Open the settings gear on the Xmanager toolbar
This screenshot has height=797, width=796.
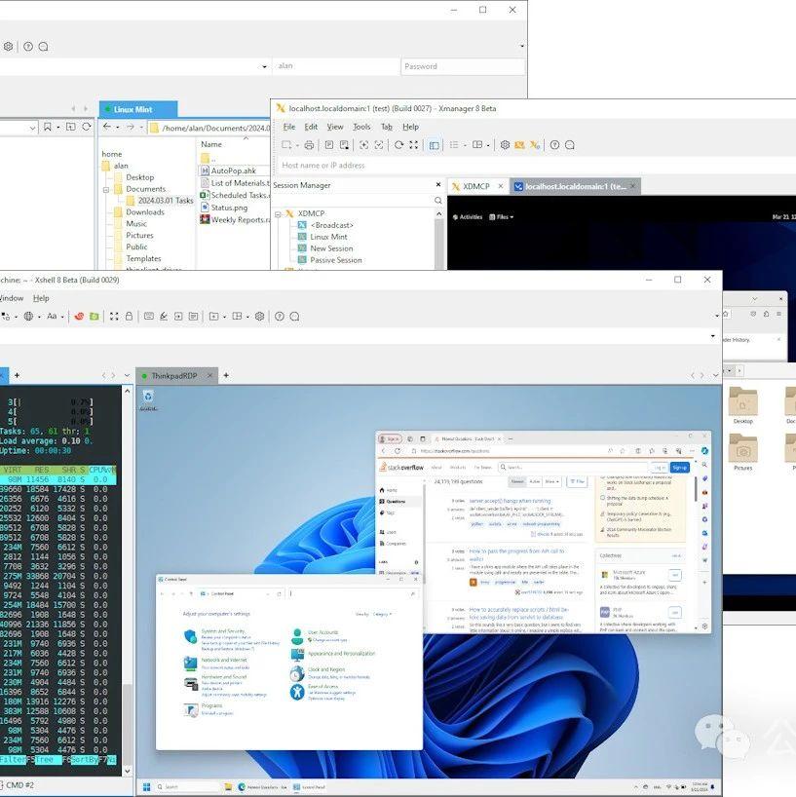[x=504, y=144]
